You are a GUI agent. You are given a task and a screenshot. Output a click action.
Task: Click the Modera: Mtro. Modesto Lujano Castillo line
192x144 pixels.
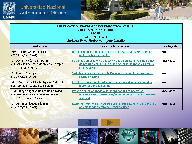click(x=96, y=41)
